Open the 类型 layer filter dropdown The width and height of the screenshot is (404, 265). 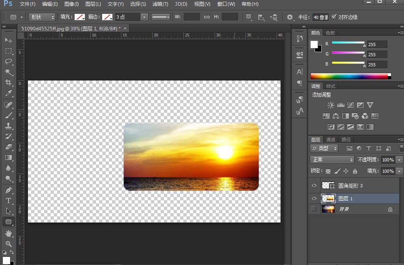pos(324,148)
